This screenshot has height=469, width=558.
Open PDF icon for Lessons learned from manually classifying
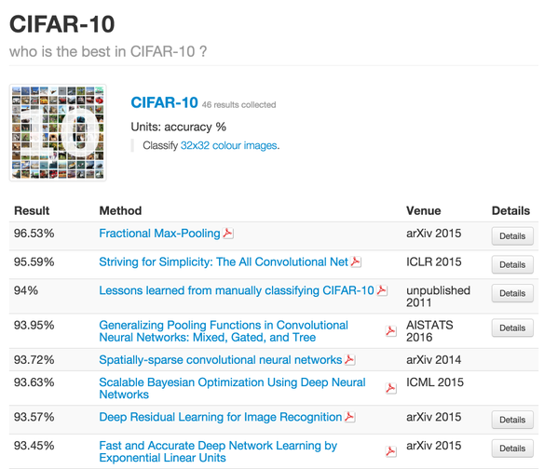click(382, 290)
